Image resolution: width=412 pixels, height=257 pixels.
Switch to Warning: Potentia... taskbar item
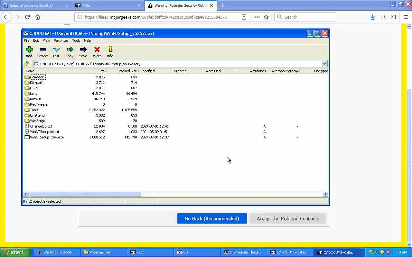(x=57, y=252)
